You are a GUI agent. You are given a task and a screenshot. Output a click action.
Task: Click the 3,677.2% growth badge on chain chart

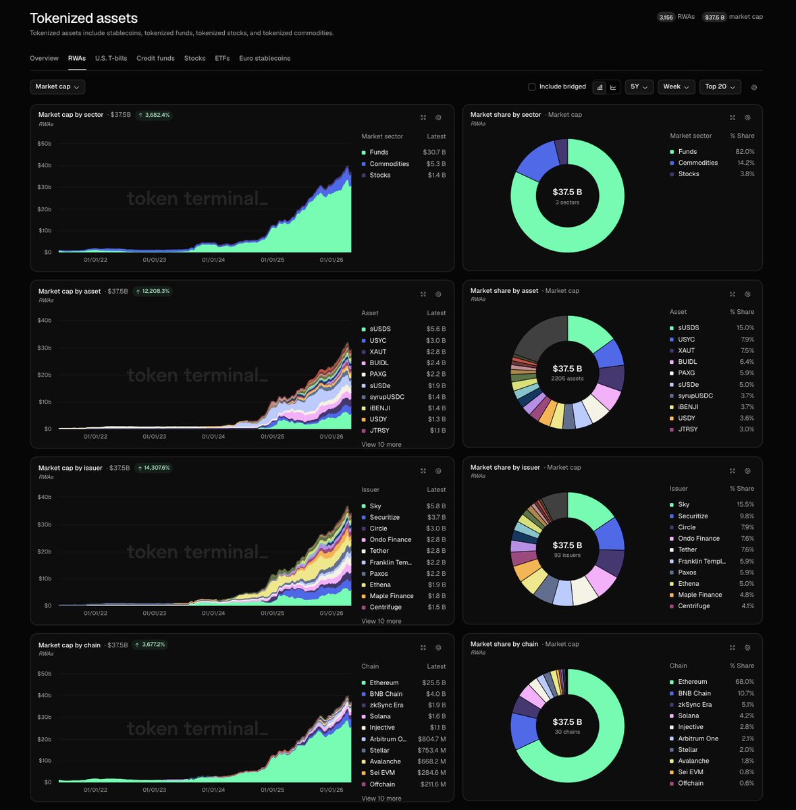click(x=150, y=645)
